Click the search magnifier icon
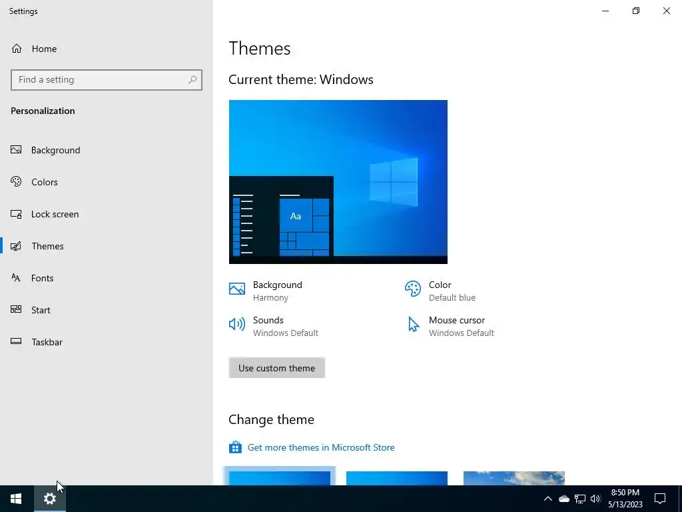 click(192, 80)
